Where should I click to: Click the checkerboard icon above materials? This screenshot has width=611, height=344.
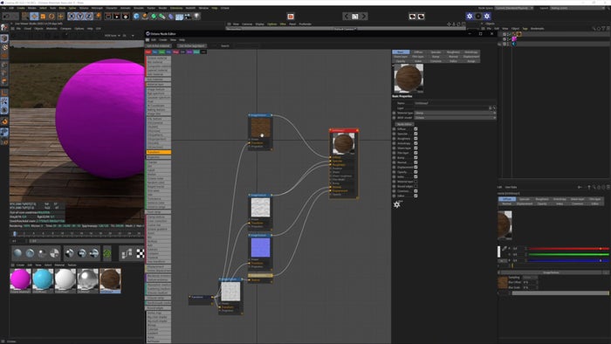[141, 253]
